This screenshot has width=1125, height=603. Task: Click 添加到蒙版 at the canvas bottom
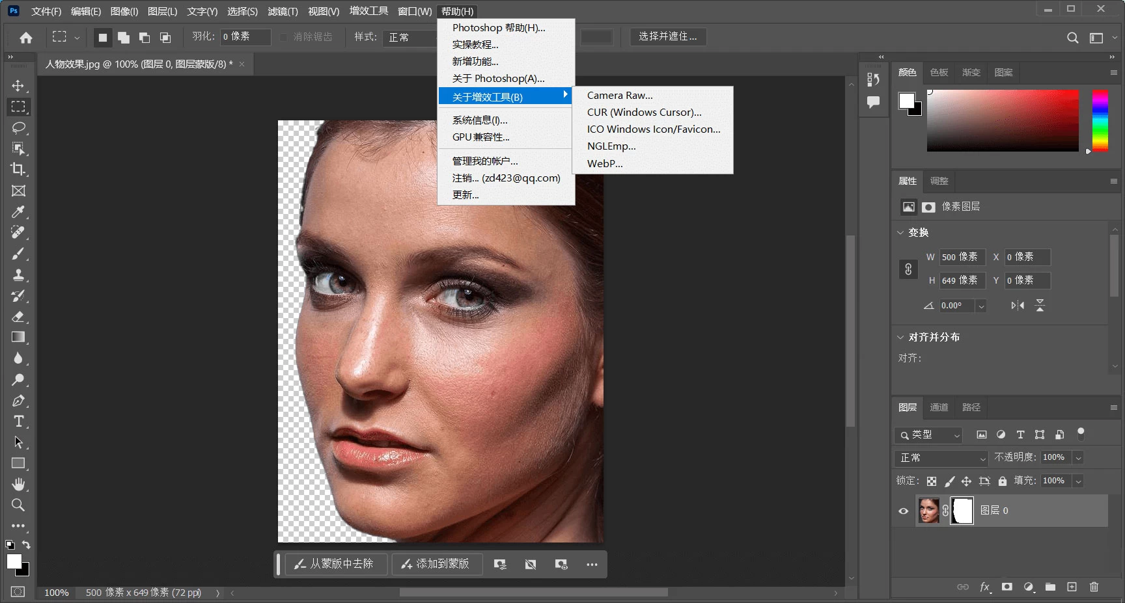pos(437,564)
